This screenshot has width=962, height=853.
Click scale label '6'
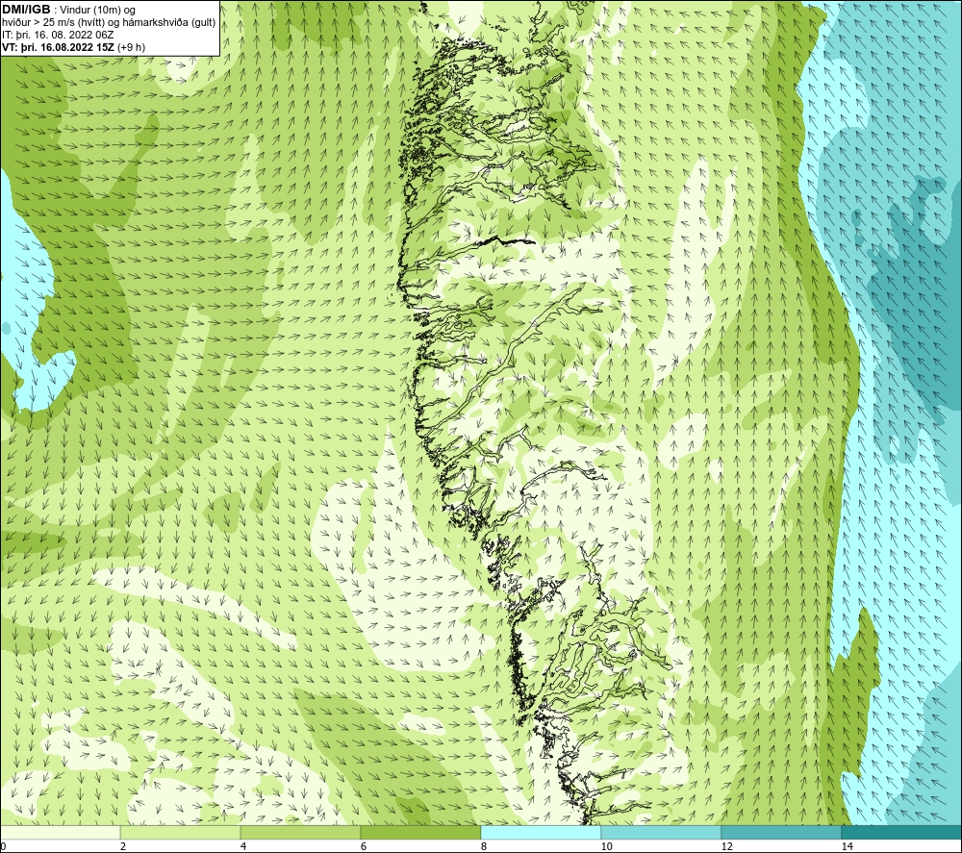364,846
